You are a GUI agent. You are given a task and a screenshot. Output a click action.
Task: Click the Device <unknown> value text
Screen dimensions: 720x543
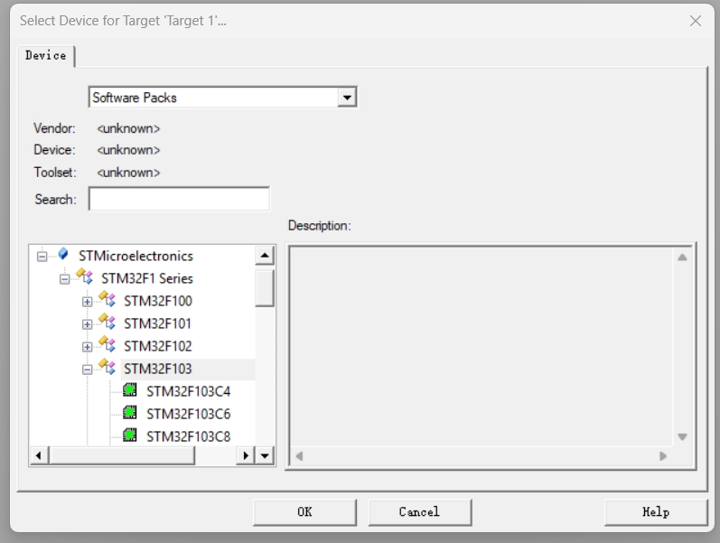(x=128, y=150)
